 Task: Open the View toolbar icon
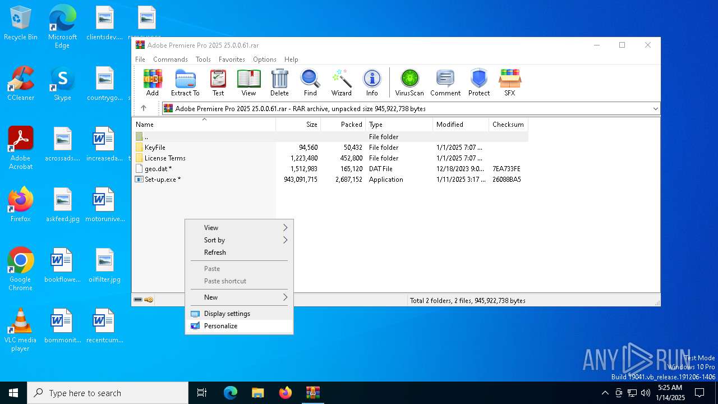248,82
